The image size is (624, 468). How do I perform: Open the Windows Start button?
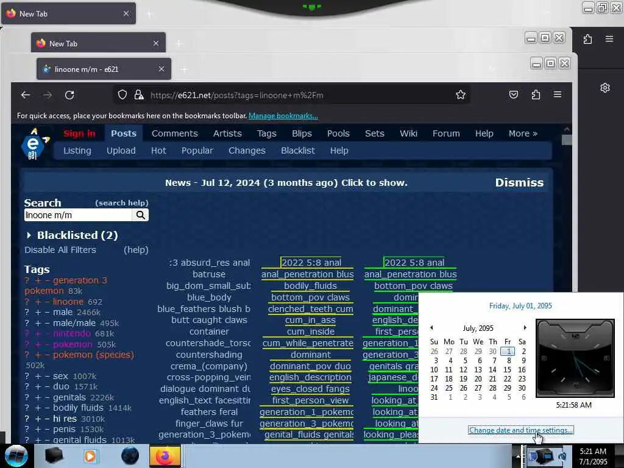coord(16,456)
